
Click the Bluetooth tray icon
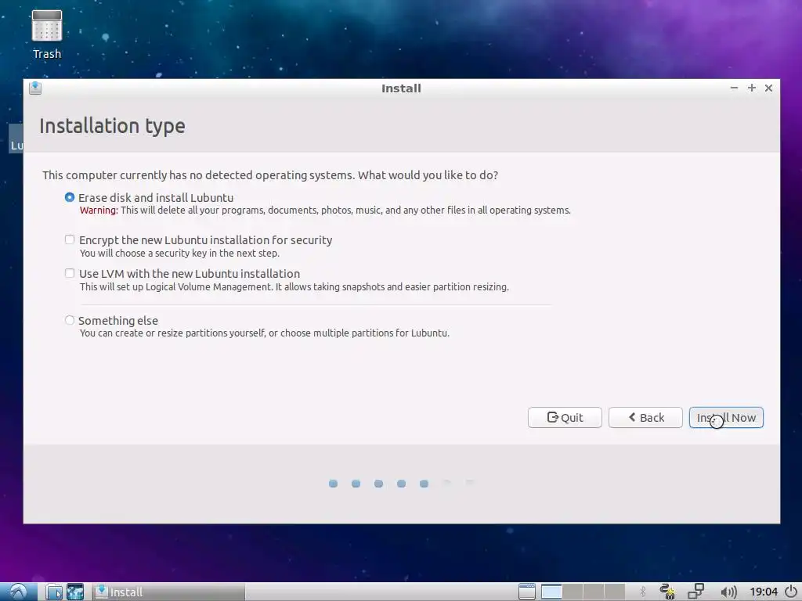coord(642,592)
